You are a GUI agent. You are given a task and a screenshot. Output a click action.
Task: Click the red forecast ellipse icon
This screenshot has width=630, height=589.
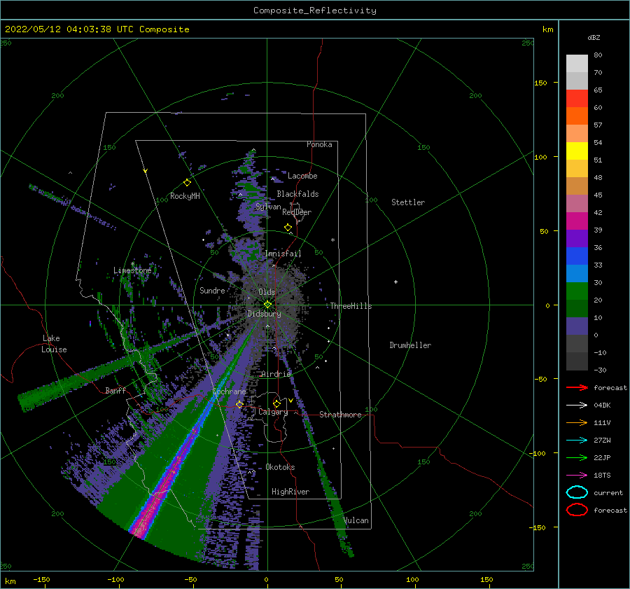coord(577,510)
